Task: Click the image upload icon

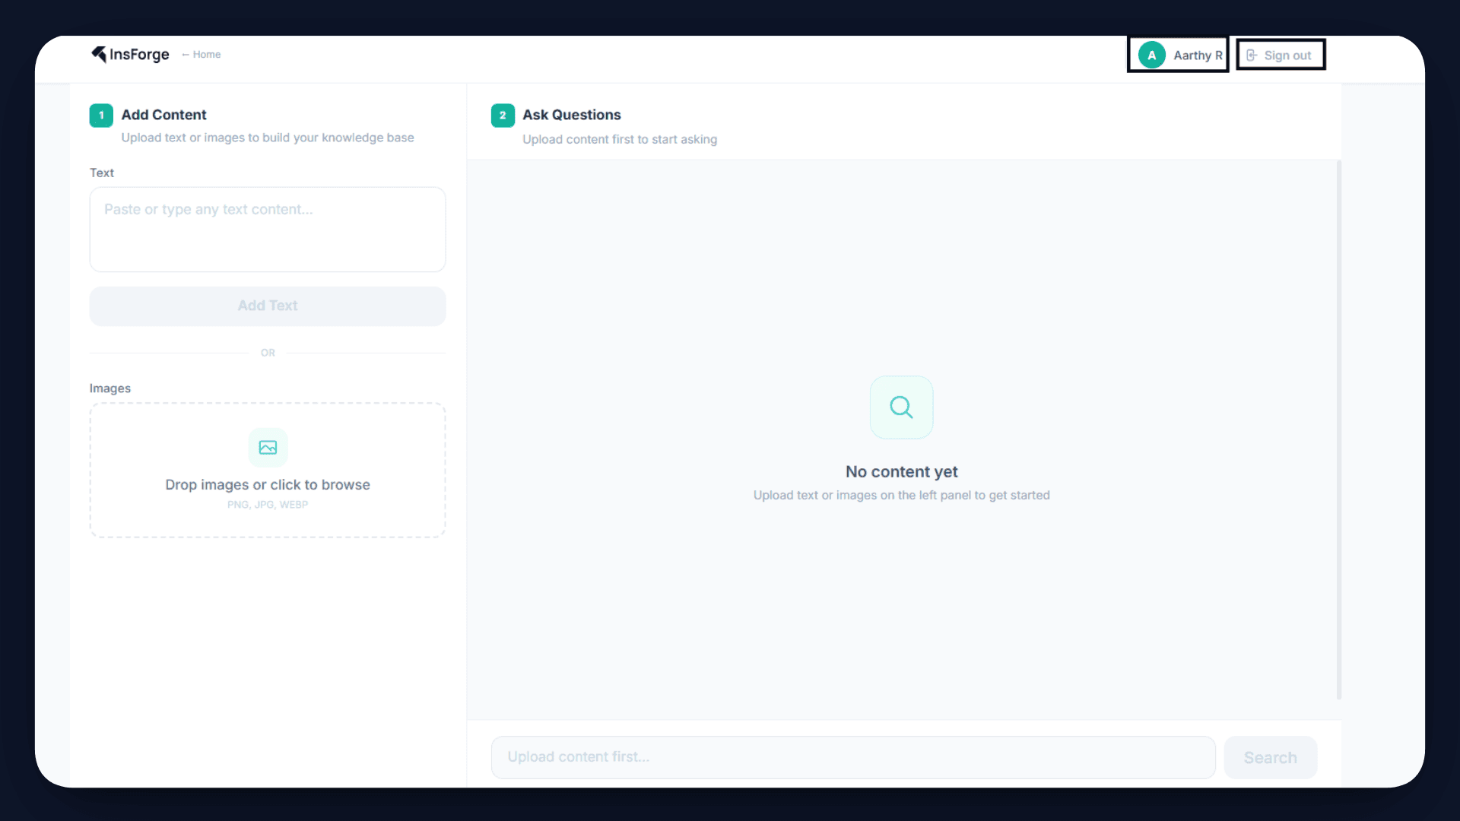Action: pos(268,447)
